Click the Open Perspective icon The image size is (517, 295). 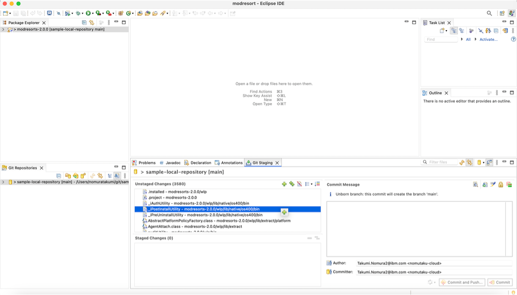pyautogui.click(x=502, y=13)
